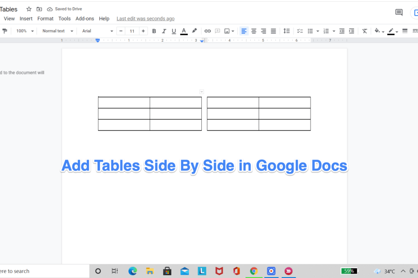The image size is (418, 278).
Task: Open the table border color pencil
Action: coord(391,31)
